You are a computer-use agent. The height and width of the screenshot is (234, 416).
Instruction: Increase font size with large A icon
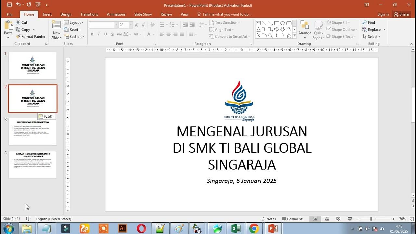pos(137,25)
